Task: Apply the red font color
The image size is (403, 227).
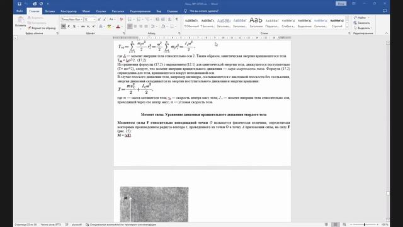Action: (x=118, y=26)
